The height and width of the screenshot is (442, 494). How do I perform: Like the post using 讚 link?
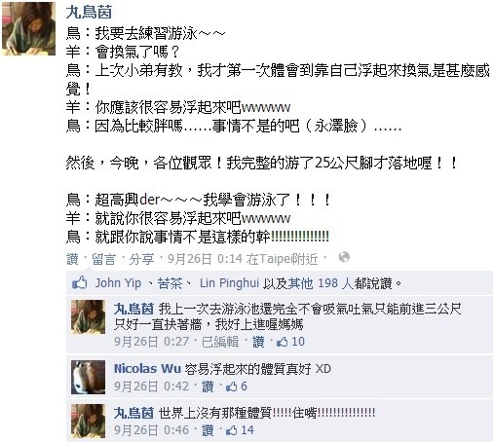pos(72,259)
